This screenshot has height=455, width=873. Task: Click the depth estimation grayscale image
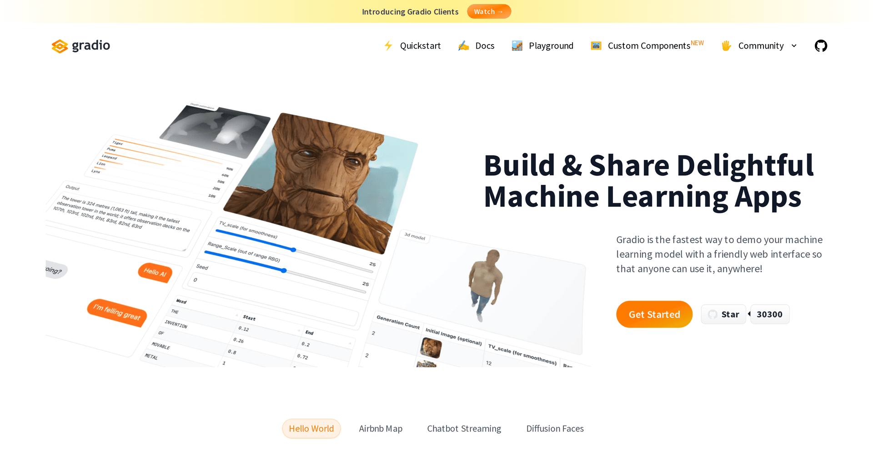(215, 131)
